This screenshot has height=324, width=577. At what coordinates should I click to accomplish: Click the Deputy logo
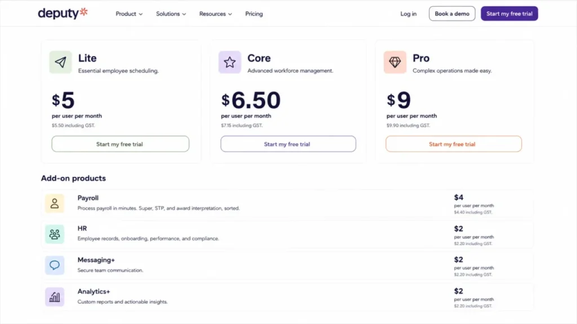[63, 13]
